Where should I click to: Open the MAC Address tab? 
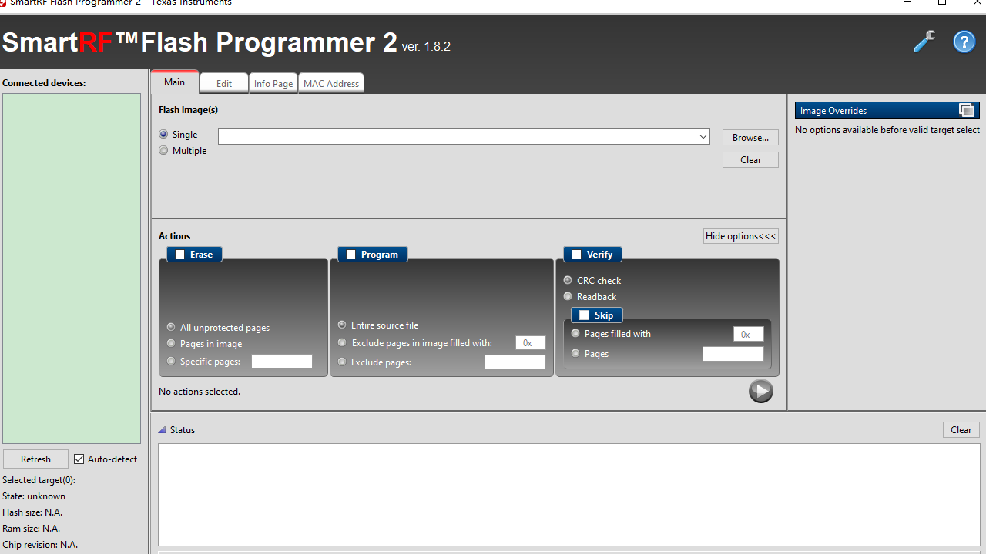click(x=331, y=83)
